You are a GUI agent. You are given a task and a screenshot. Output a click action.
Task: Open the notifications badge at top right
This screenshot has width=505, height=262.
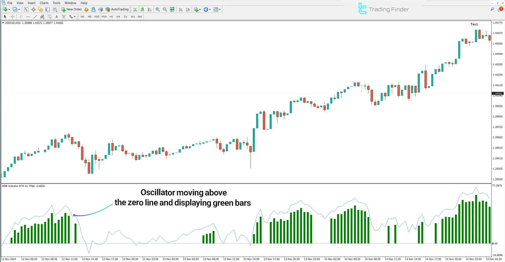500,9
